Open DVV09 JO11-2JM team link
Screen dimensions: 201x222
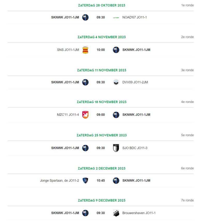pos(135,82)
